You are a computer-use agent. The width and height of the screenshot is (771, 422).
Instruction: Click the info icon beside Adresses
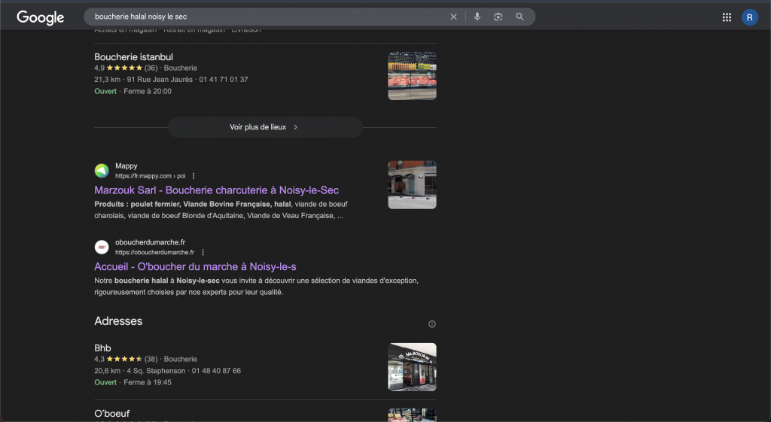click(432, 324)
